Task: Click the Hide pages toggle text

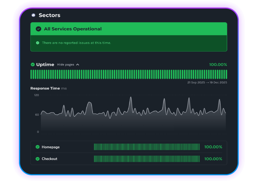Action: [x=66, y=65]
